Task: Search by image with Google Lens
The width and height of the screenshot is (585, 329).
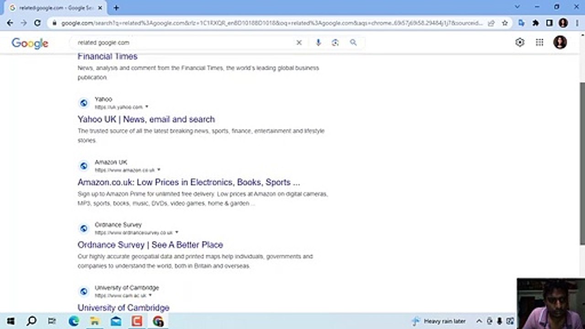Action: 335,42
